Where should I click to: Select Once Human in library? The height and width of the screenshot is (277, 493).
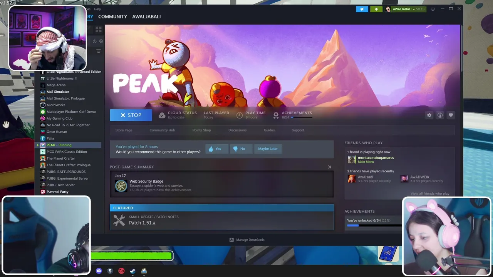57,132
